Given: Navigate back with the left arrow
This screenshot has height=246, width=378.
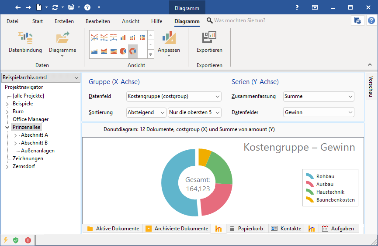Looking at the screenshot, I should tap(18, 7).
